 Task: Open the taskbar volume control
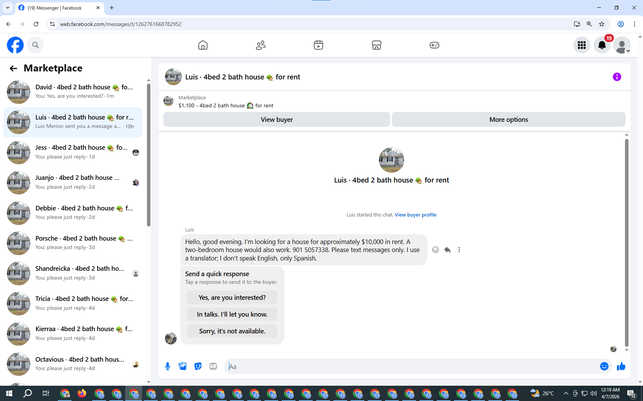[x=594, y=393]
